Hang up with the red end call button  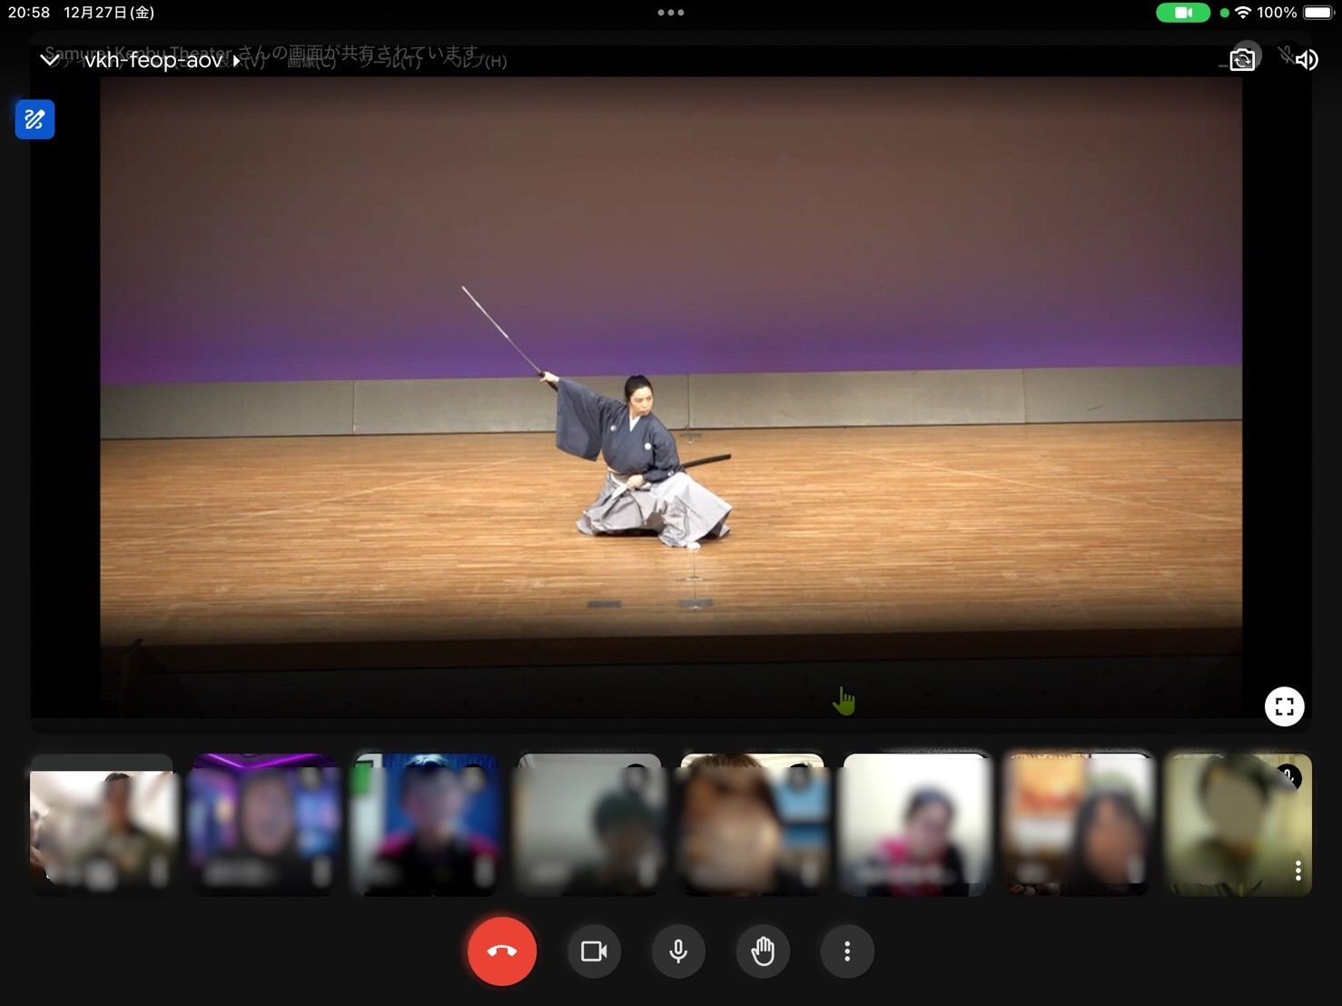[x=501, y=951]
